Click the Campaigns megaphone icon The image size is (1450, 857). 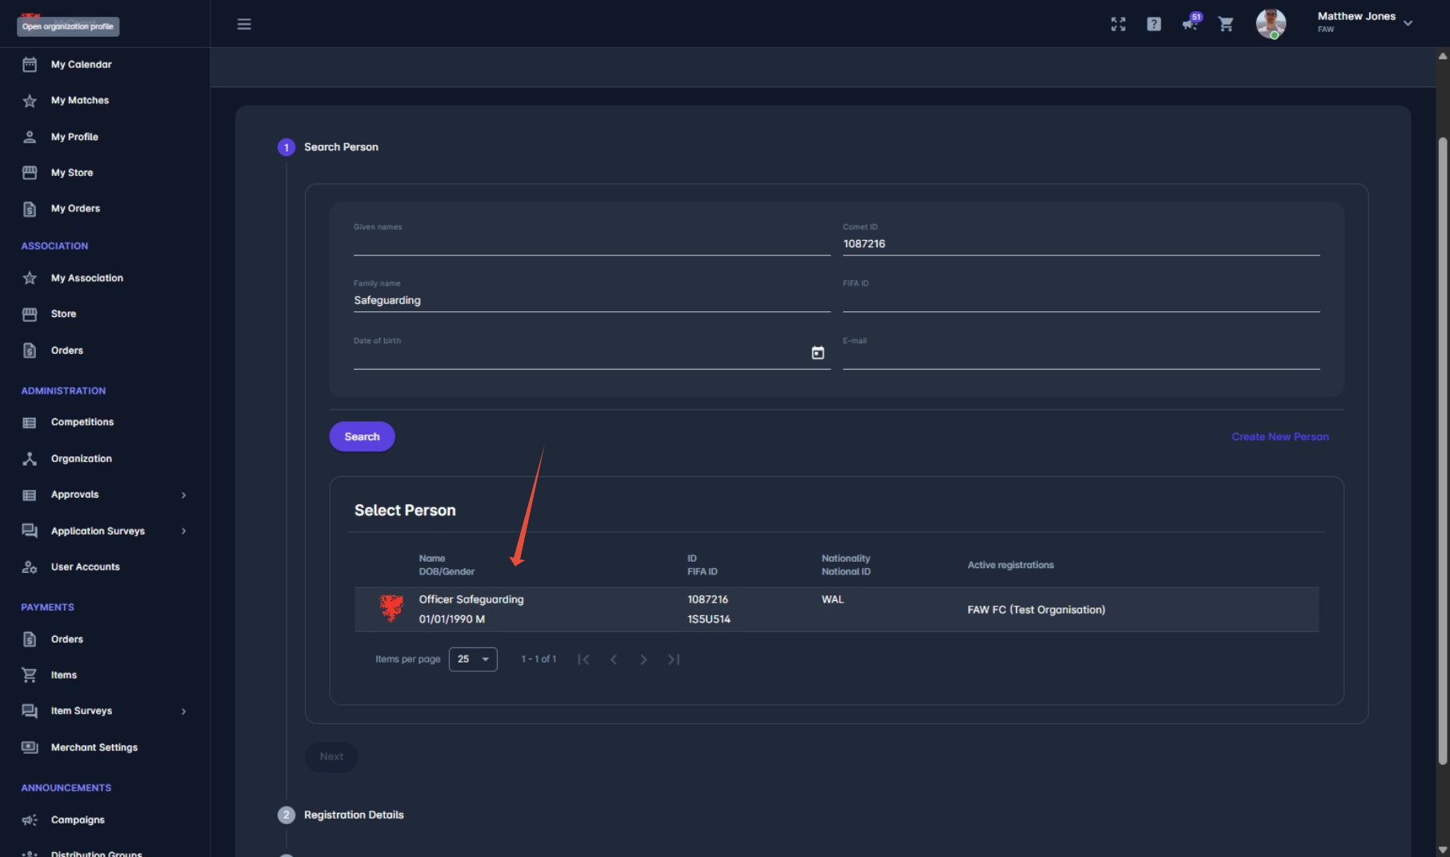(x=30, y=819)
